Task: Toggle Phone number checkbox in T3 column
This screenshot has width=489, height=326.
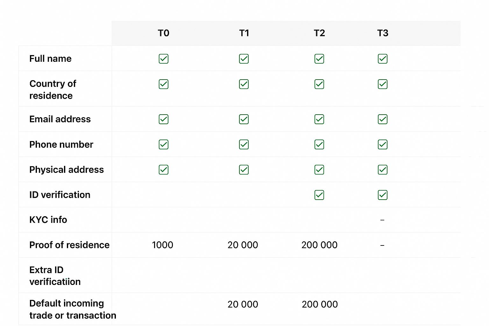Action: click(x=382, y=145)
